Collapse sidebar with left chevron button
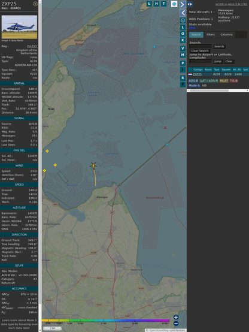Screen dimensions: 249x332 (183, 13)
